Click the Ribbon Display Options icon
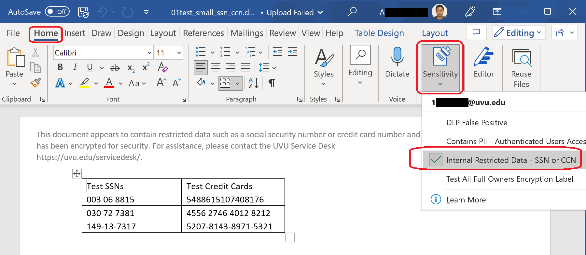 point(497,12)
